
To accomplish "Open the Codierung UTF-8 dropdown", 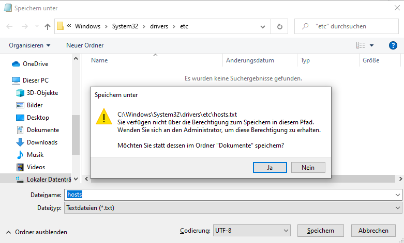I will click(252, 231).
